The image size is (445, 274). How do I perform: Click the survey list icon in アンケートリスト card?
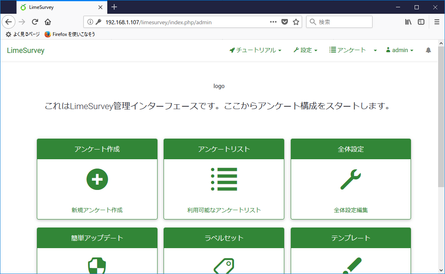(224, 179)
